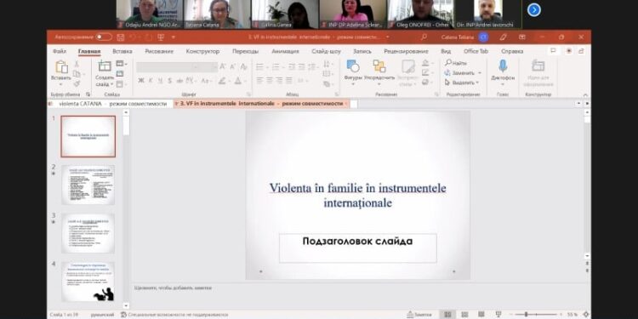Switch to the Слайд-шоу ribbon tab
This screenshot has width=638, height=319.
326,51
